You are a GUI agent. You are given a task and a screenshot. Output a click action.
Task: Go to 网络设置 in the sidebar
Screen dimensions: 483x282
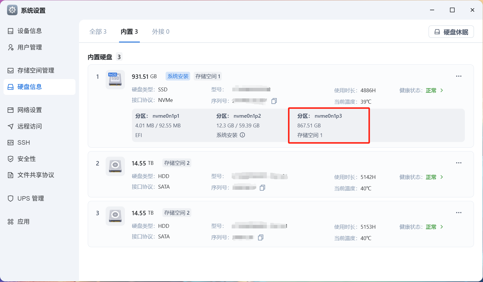(30, 110)
